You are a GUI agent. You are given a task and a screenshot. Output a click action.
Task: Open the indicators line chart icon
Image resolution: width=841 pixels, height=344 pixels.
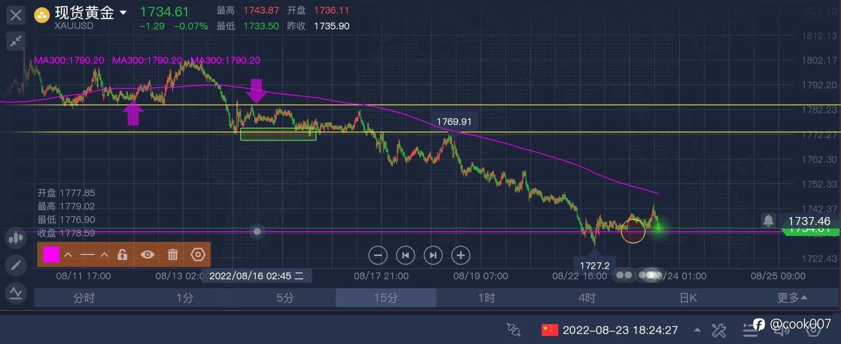[x=16, y=293]
